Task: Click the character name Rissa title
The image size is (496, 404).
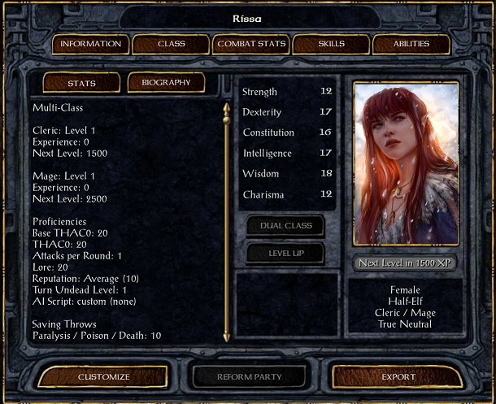Action: (247, 19)
